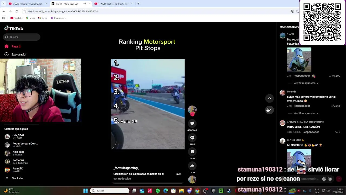Follow creator via the red plus avatar
Viewport: 346px width, 195px height.
coord(192,114)
